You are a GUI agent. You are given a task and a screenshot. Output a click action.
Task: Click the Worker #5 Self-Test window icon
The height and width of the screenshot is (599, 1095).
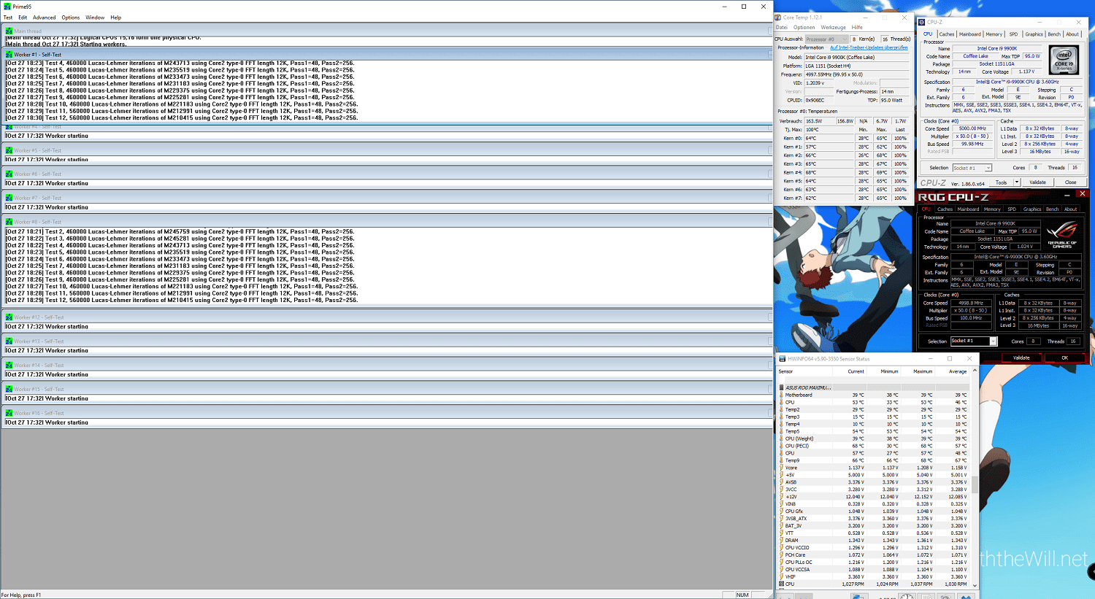[9, 150]
